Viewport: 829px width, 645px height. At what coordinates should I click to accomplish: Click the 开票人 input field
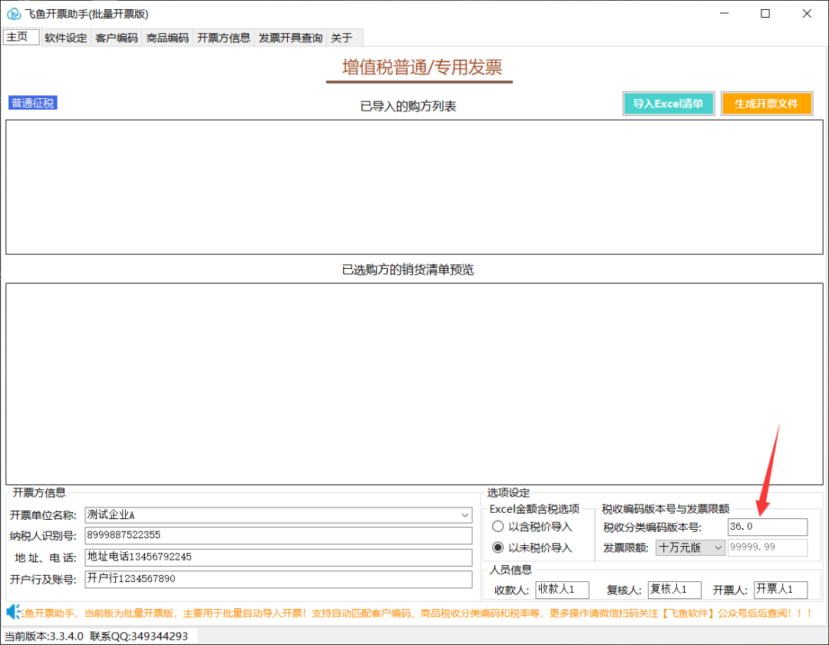tap(780, 588)
